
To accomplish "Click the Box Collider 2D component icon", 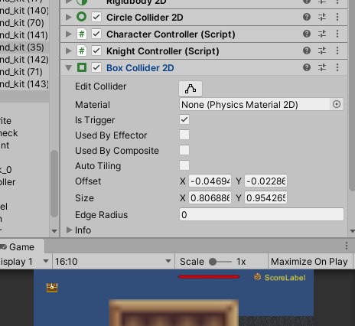I will [82, 67].
